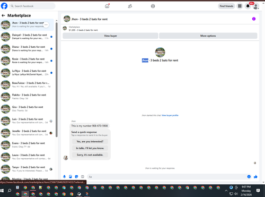The image size is (265, 197).
Task: Open the account profile menu
Action: (255, 6)
